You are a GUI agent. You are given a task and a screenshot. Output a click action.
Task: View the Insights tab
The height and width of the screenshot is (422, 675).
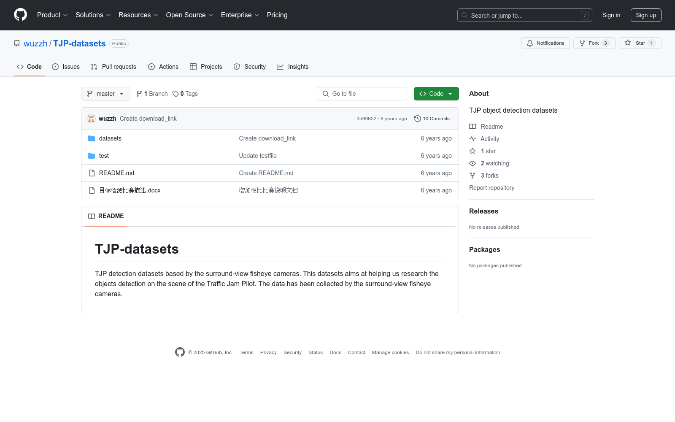pos(293,67)
